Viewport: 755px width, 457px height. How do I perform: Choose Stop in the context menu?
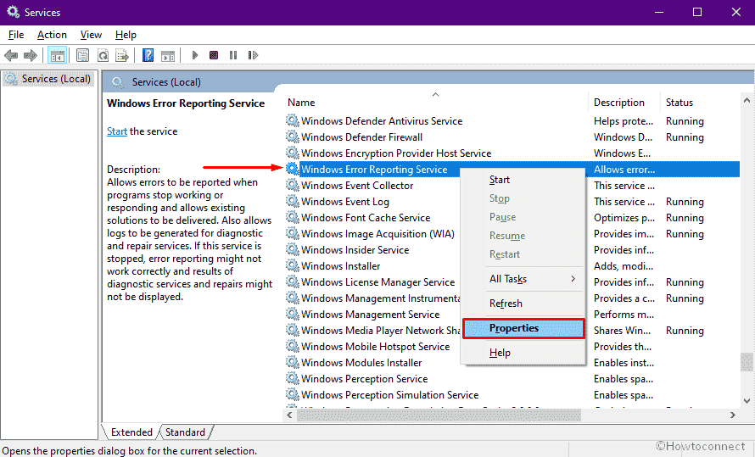(523, 198)
